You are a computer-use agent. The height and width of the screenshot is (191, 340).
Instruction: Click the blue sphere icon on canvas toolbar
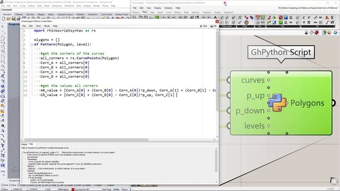[335, 32]
